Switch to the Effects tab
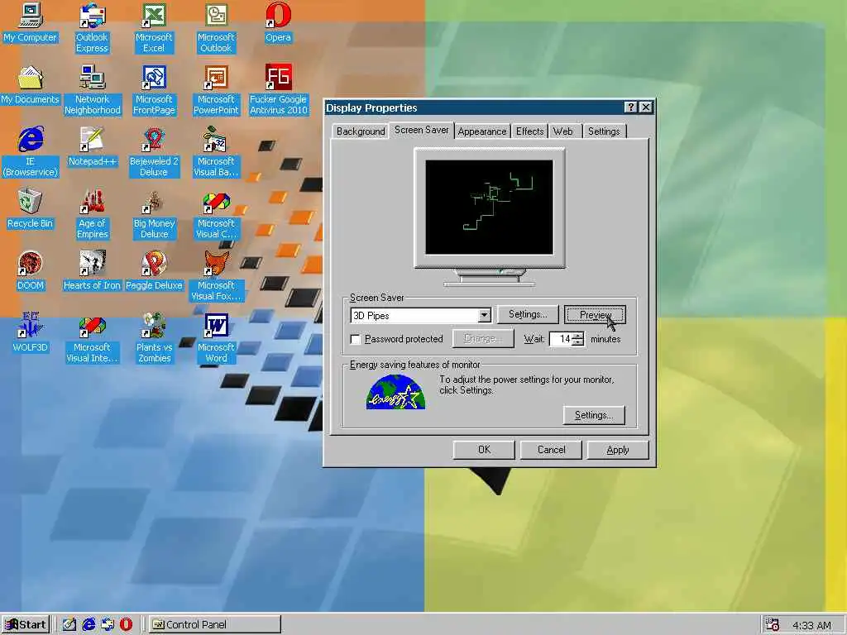The width and height of the screenshot is (847, 635). pyautogui.click(x=529, y=131)
